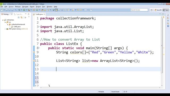
Task: Fold the main method at line 8
Action: (x=39, y=48)
